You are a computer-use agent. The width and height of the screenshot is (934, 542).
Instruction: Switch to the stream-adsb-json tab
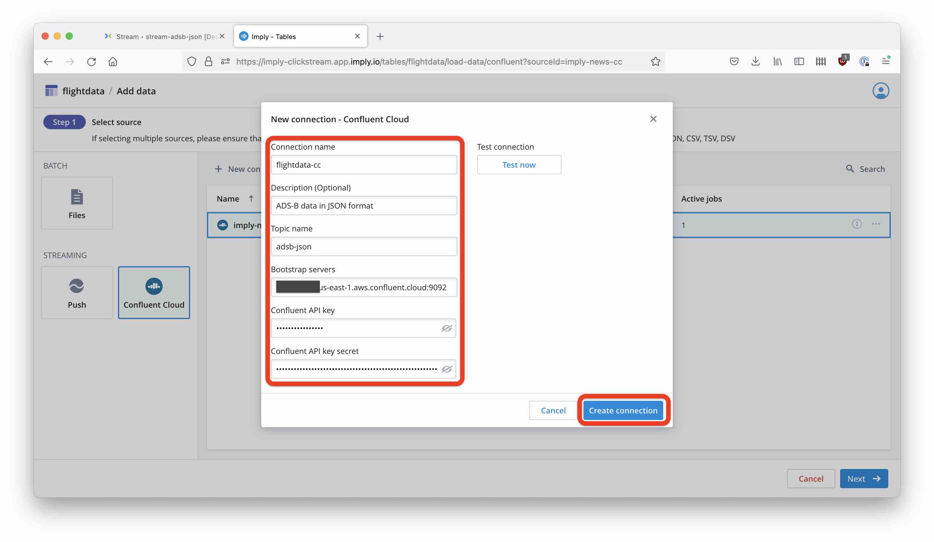[x=159, y=36]
